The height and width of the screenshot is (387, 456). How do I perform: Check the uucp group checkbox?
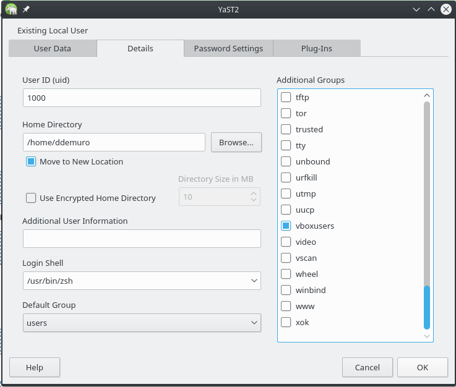[286, 210]
